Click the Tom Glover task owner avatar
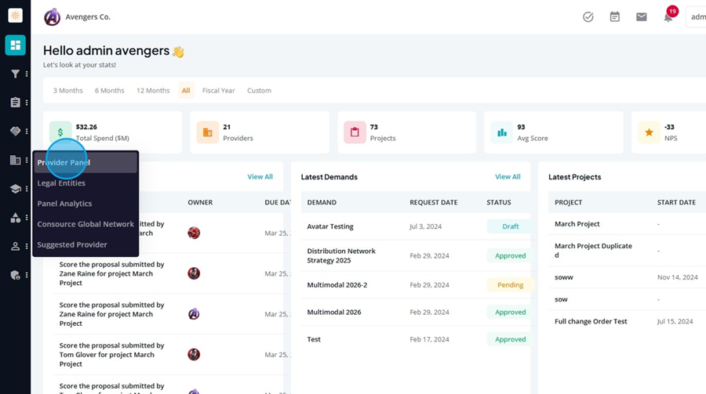This screenshot has height=394, width=706. pos(194,354)
